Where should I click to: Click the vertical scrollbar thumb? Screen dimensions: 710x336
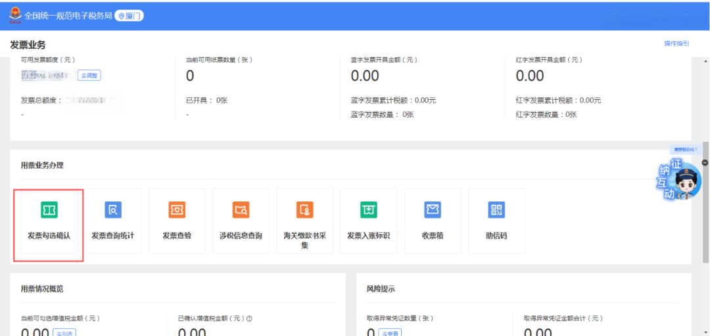pos(705,201)
